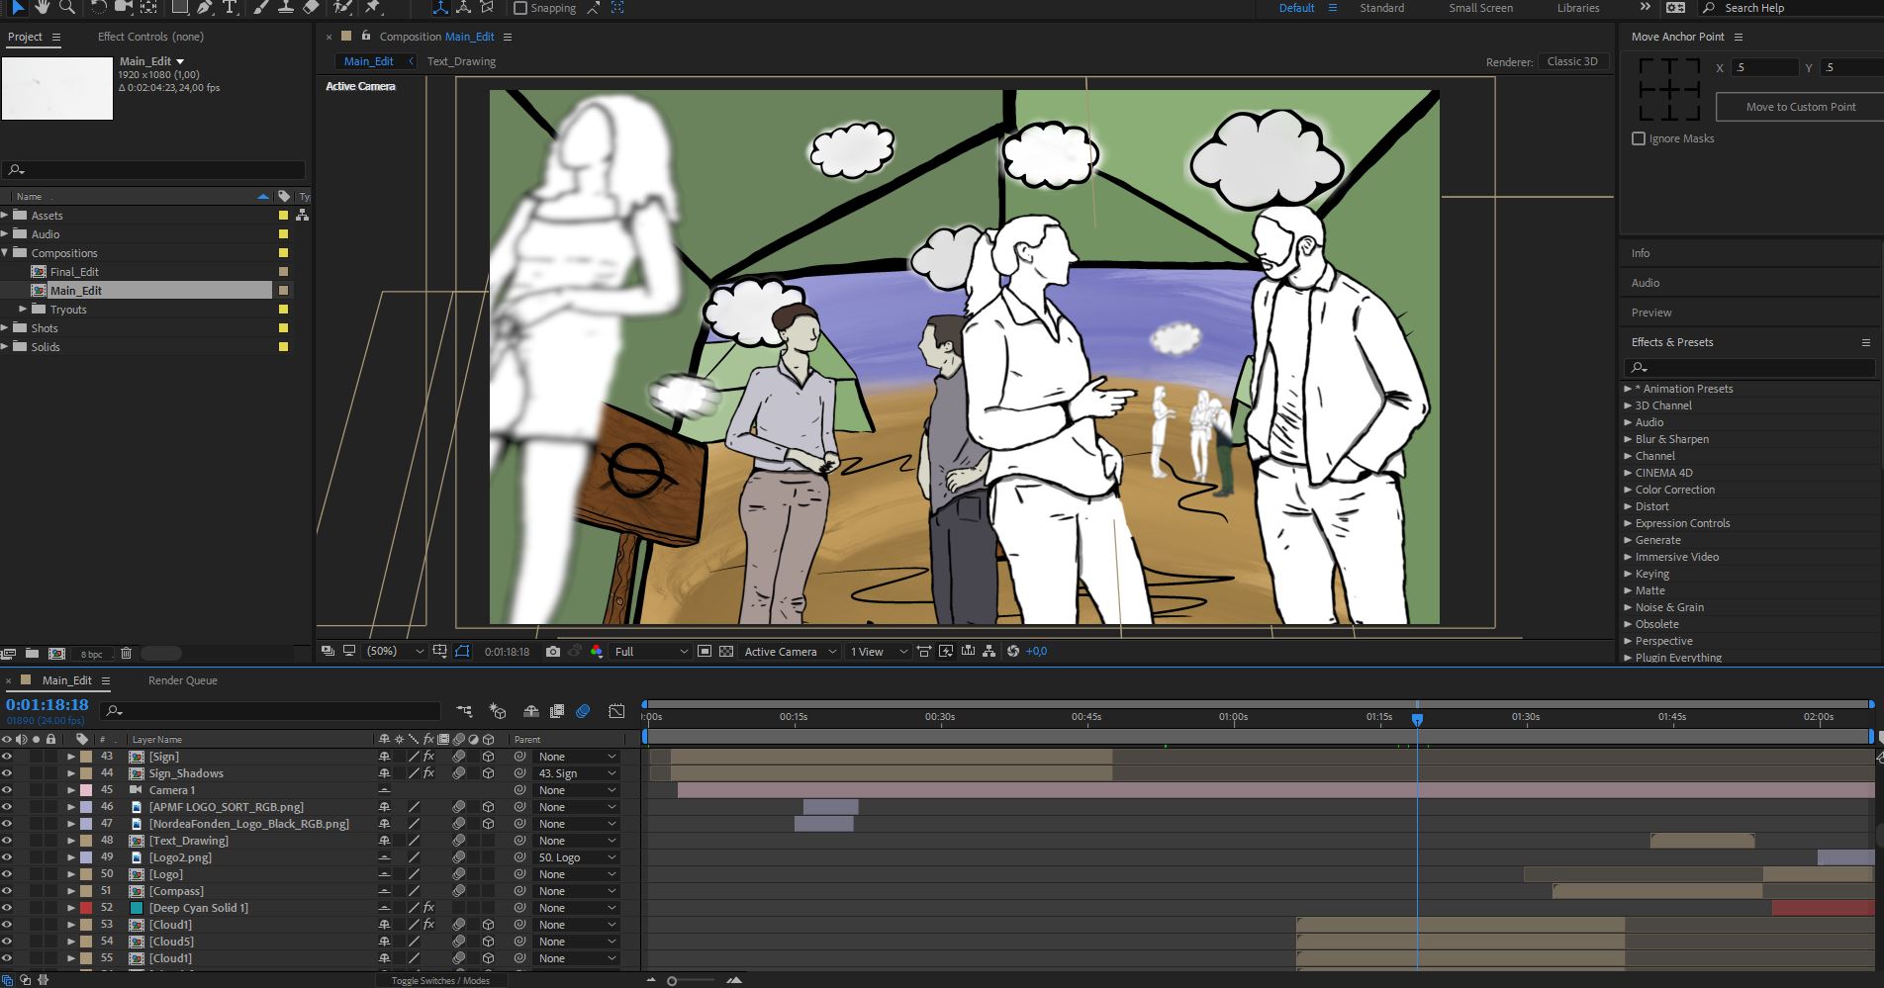
Task: Enable Motion Blur for timeline layers
Action: [x=583, y=711]
